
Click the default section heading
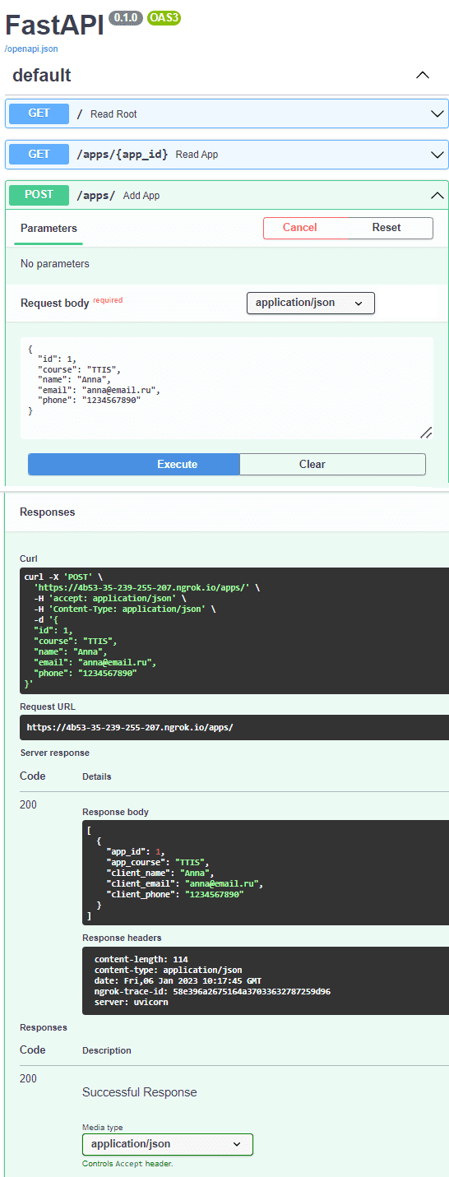[x=42, y=76]
